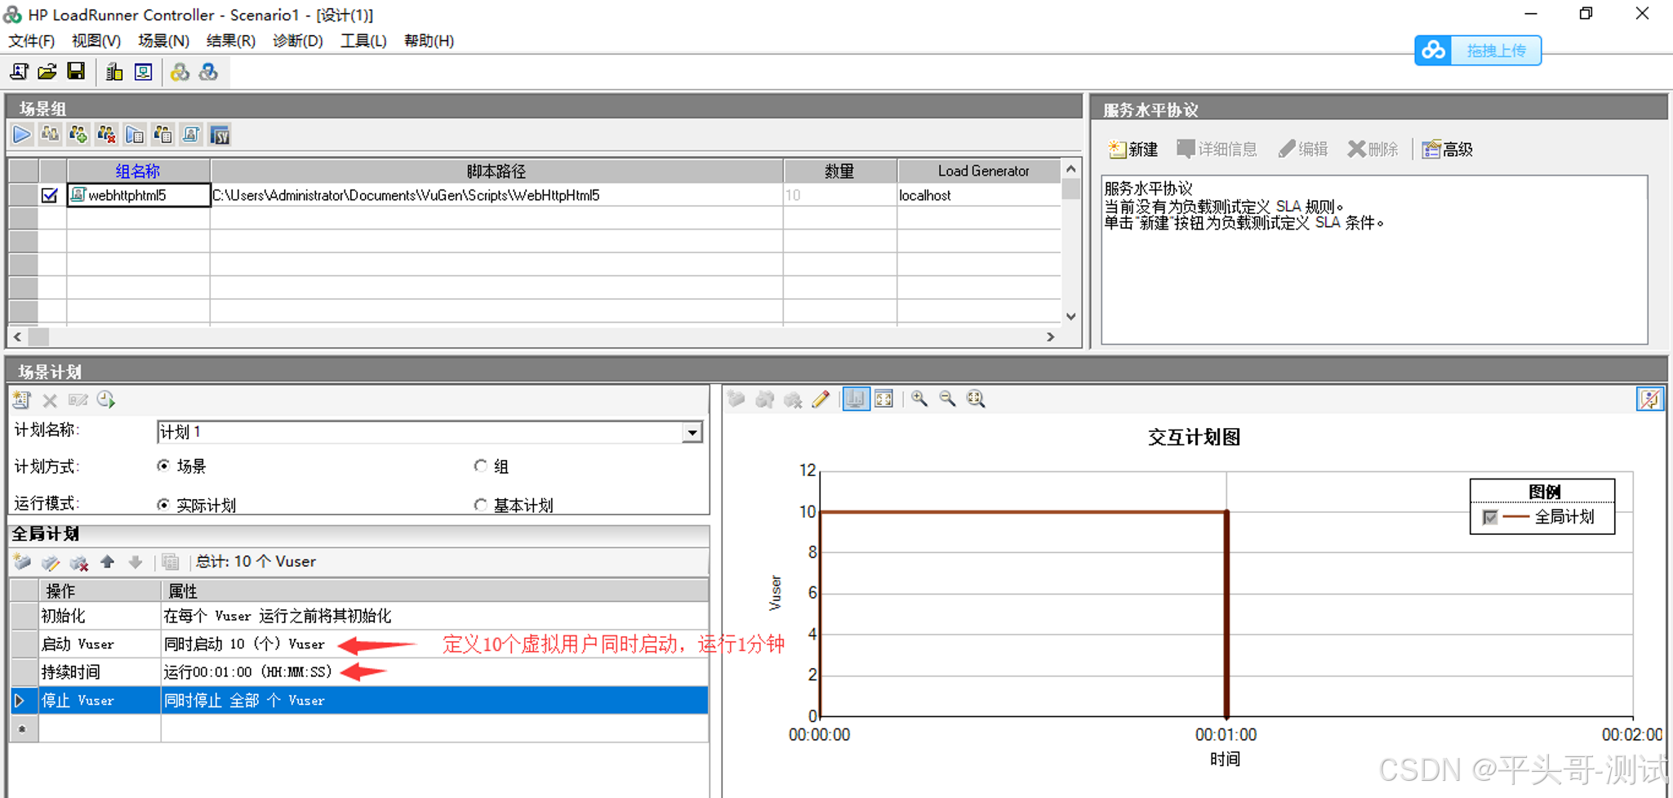Click the 数量 cell showing 10
Image resolution: width=1673 pixels, height=798 pixels.
pos(839,195)
